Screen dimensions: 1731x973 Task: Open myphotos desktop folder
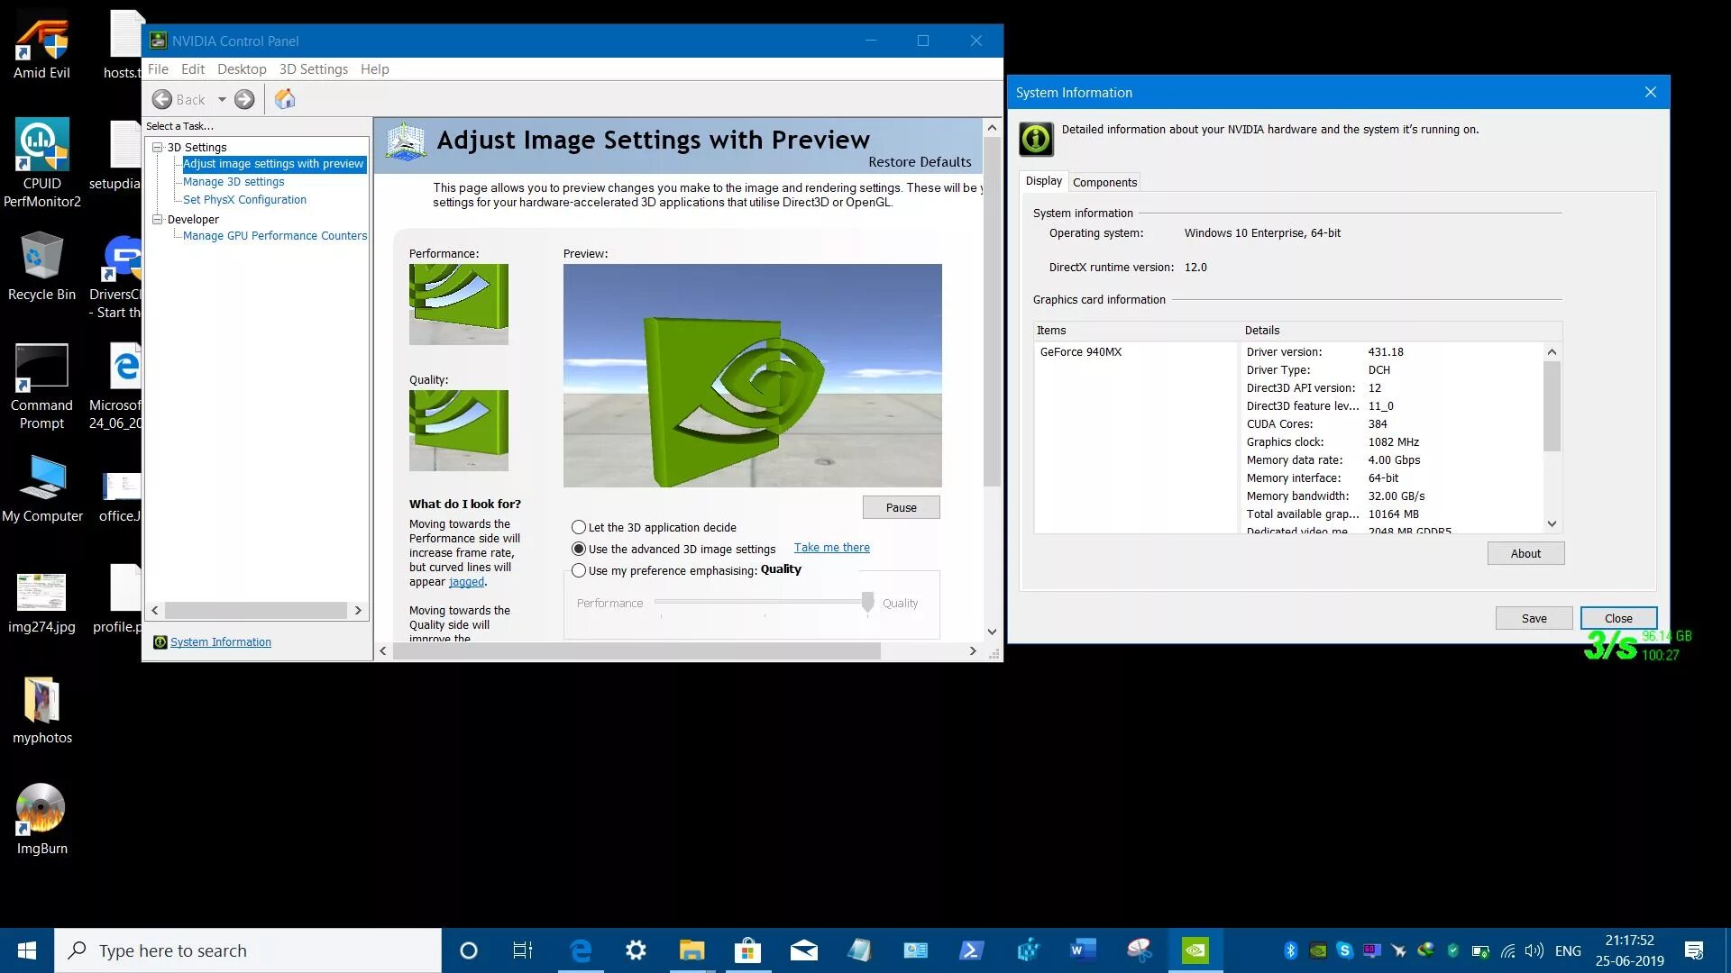(x=41, y=711)
